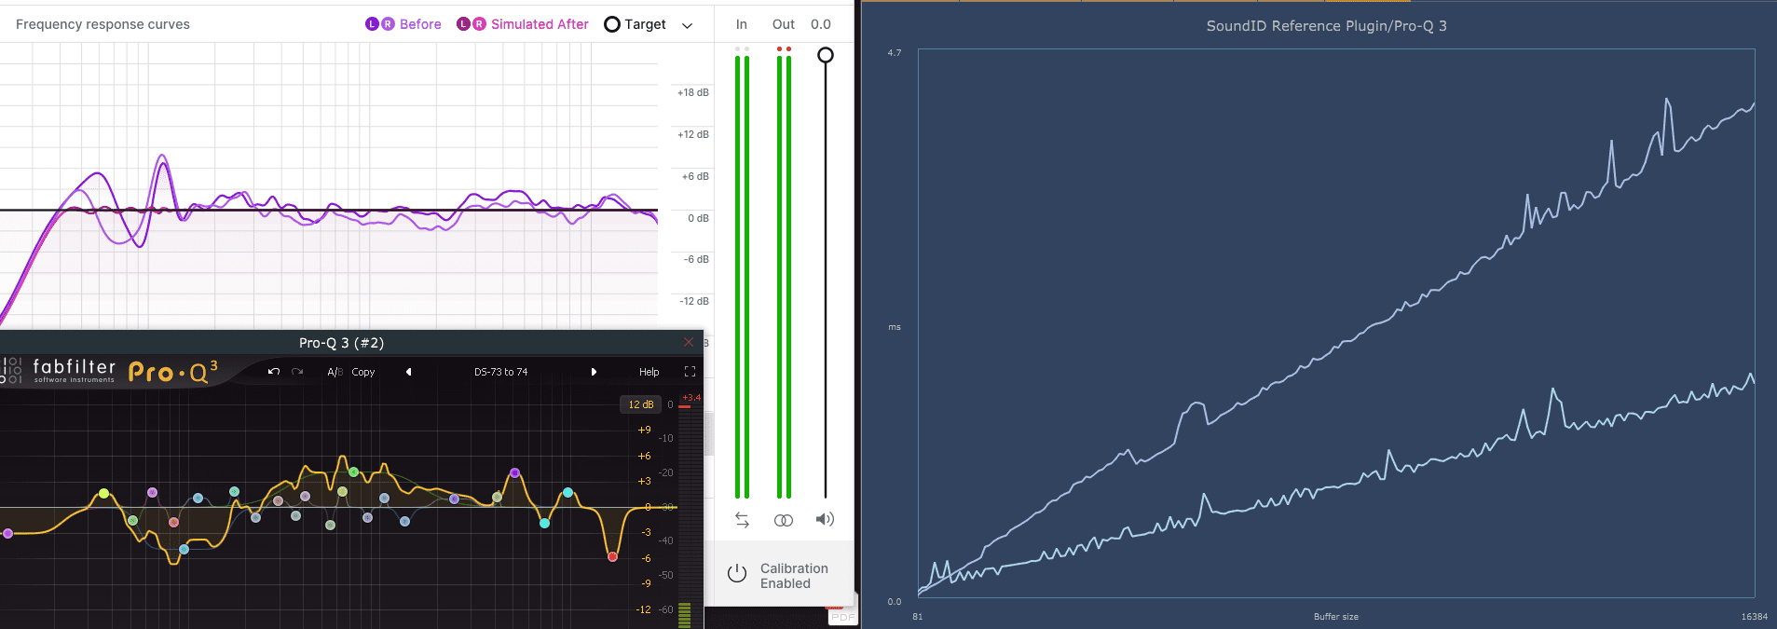Select the bright red EQ band node
Screen dimensions: 1777x629
pos(612,556)
